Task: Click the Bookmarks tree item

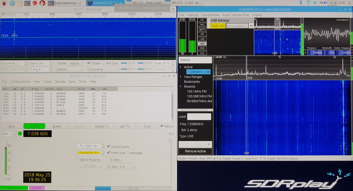Action: pos(192,82)
